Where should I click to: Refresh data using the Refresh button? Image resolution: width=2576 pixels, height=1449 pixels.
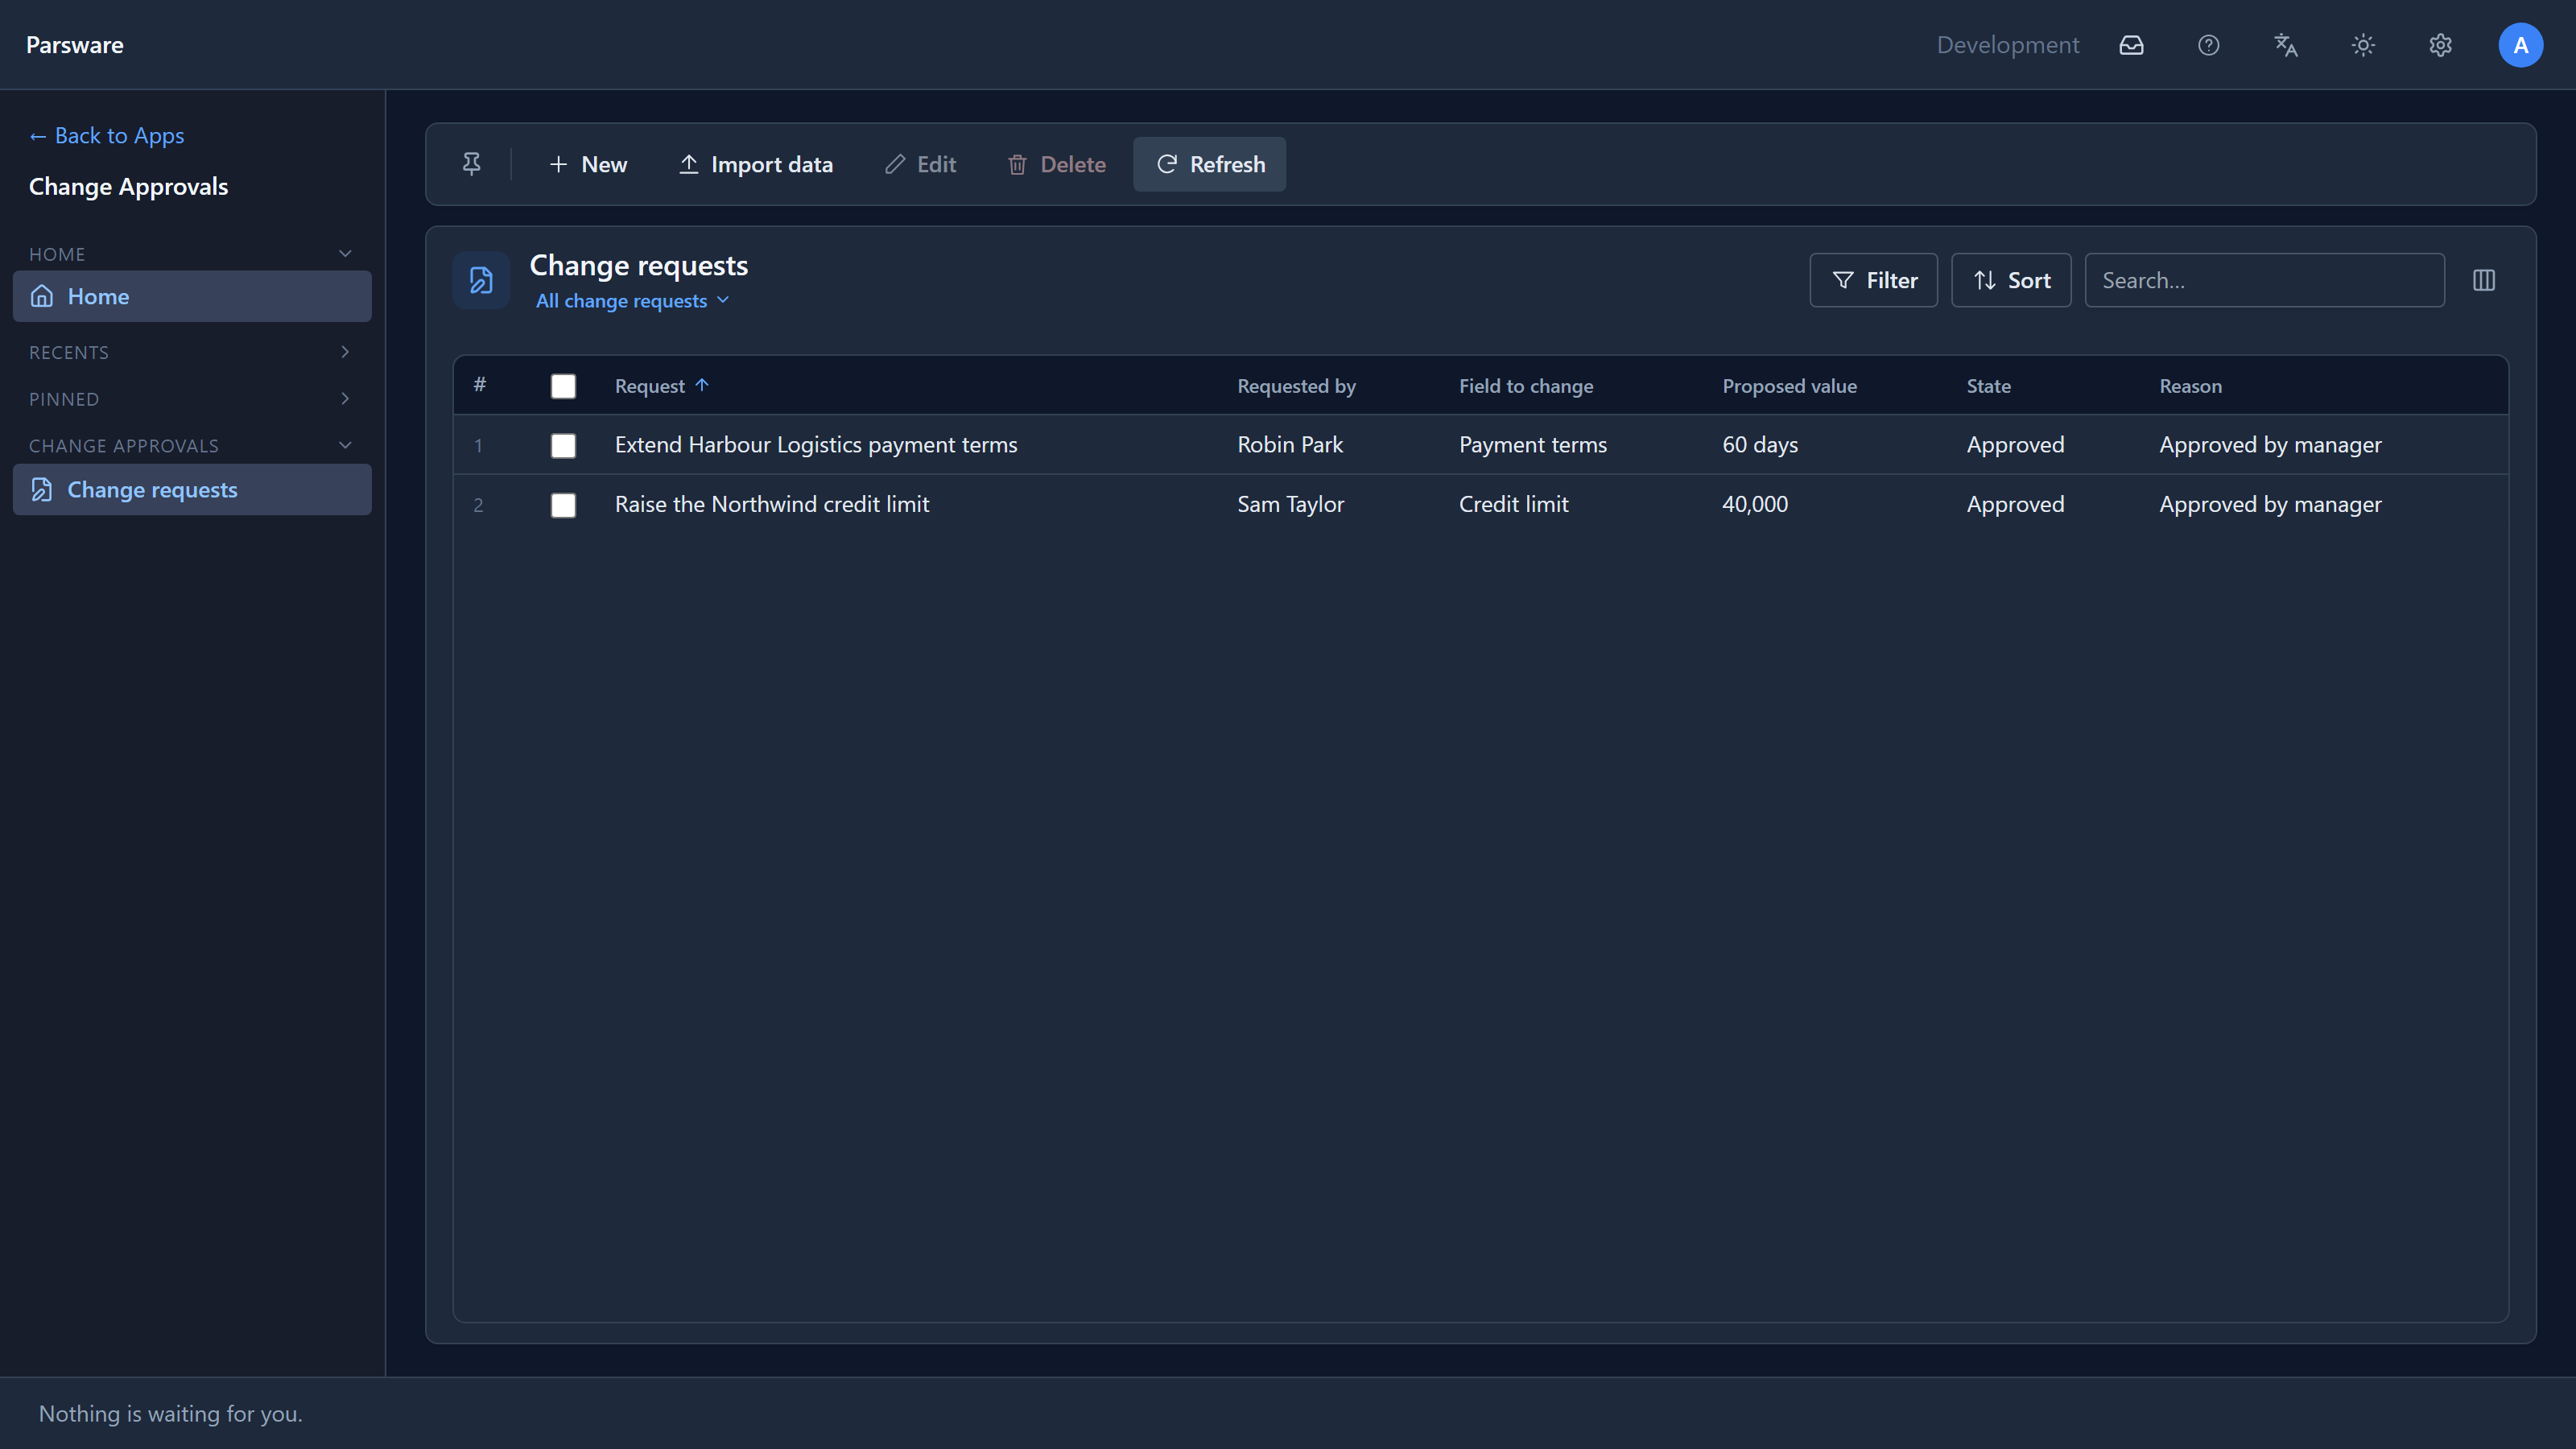click(1210, 164)
